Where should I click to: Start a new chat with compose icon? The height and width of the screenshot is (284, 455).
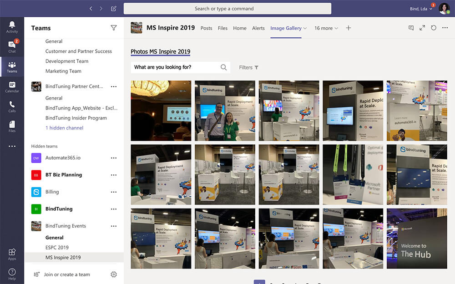pyautogui.click(x=113, y=8)
